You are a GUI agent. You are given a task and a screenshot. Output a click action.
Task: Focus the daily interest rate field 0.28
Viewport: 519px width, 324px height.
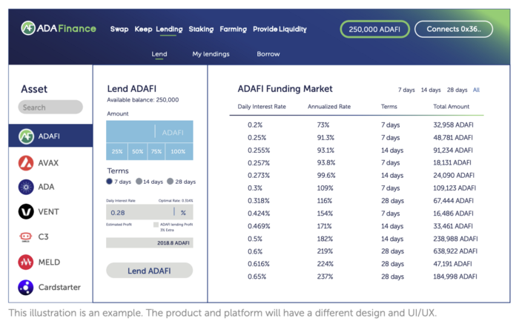click(x=150, y=213)
